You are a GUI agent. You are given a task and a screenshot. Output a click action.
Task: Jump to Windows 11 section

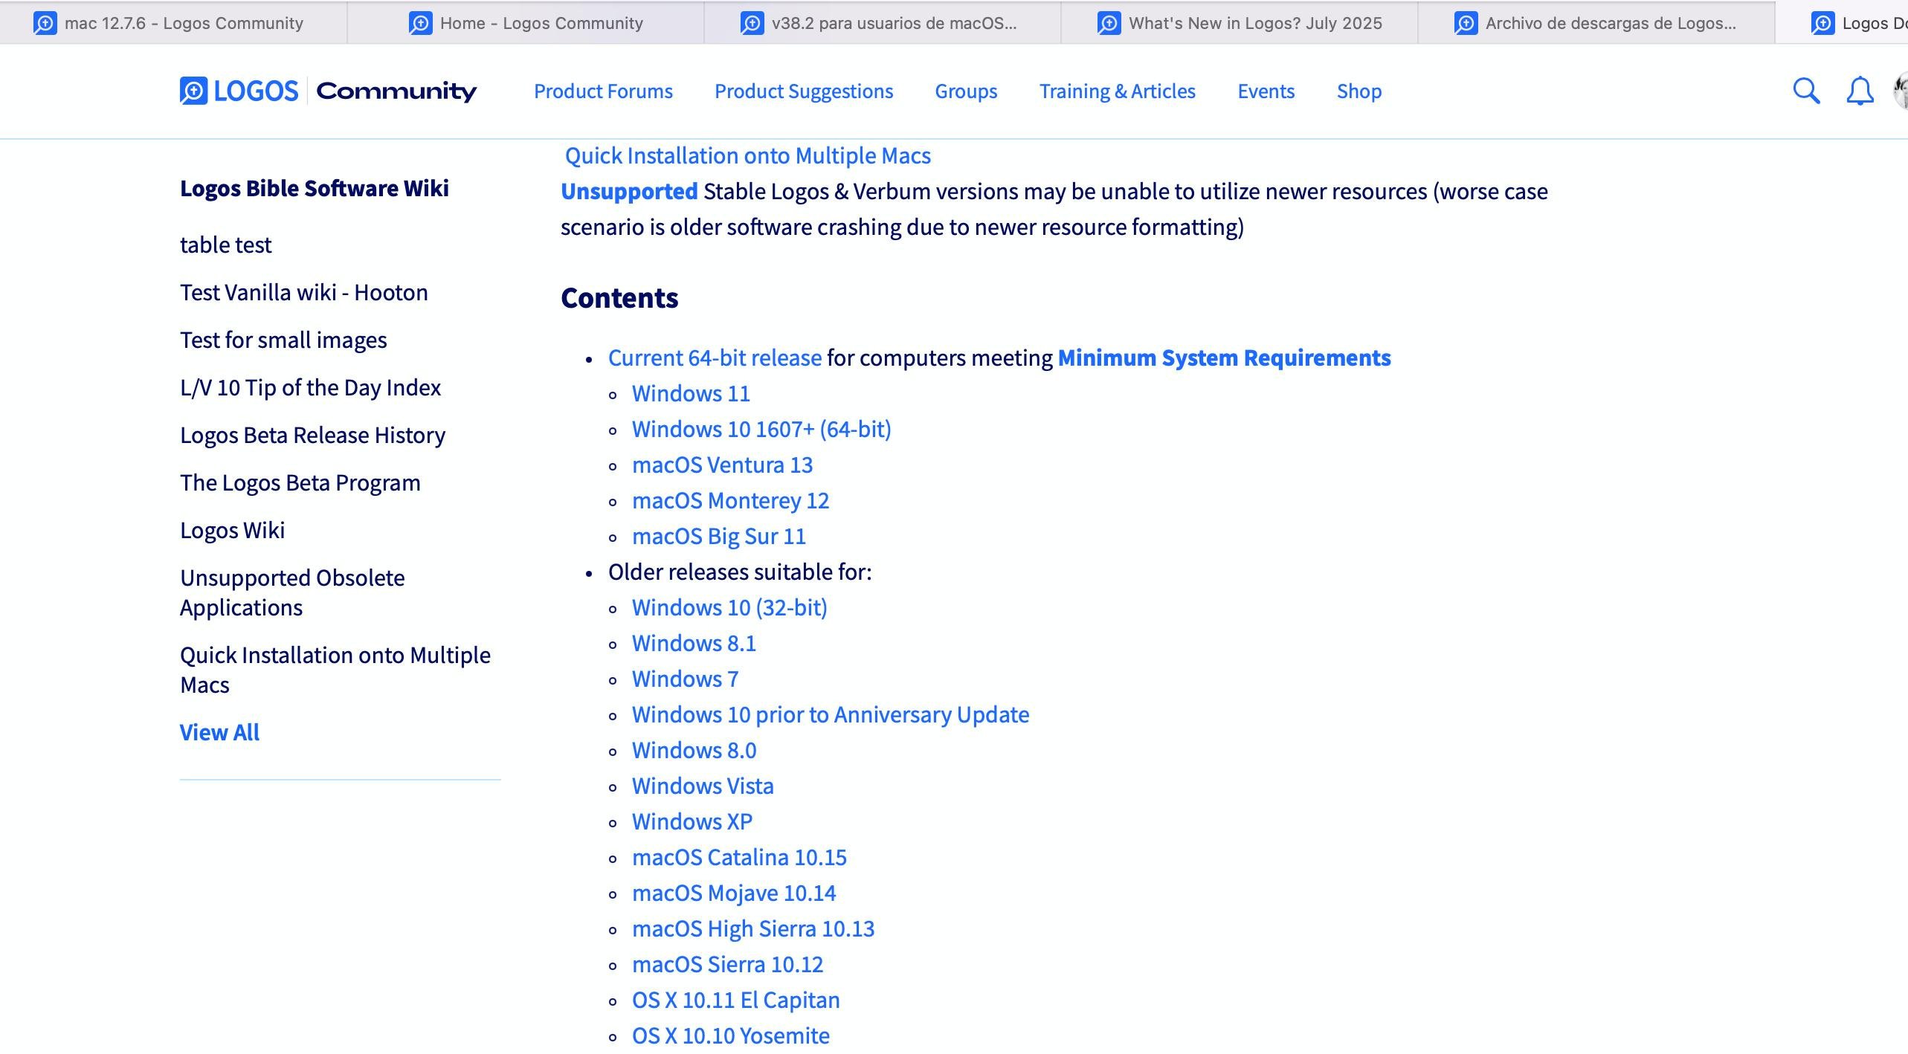tap(691, 393)
